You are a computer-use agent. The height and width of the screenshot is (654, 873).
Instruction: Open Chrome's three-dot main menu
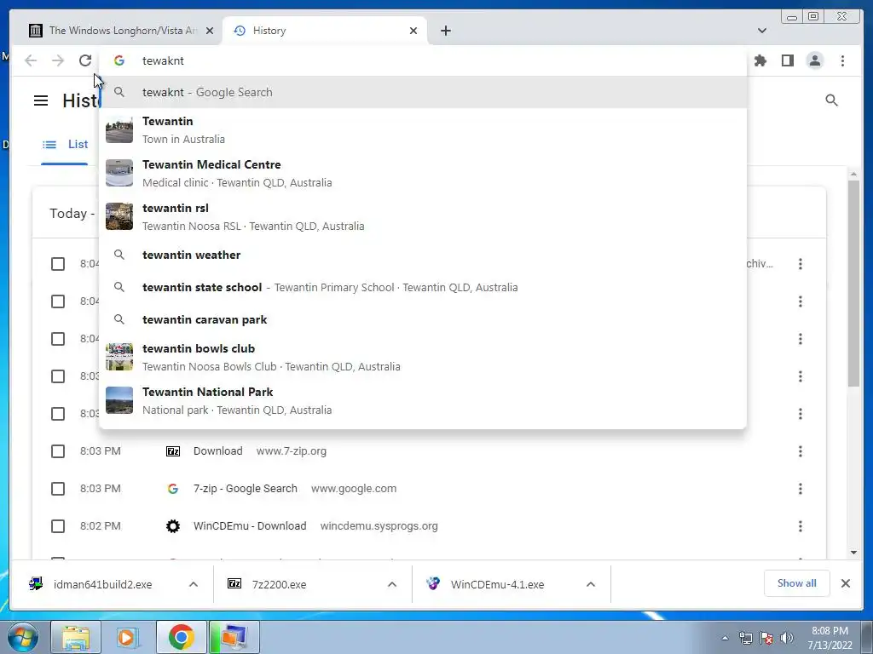(x=842, y=60)
